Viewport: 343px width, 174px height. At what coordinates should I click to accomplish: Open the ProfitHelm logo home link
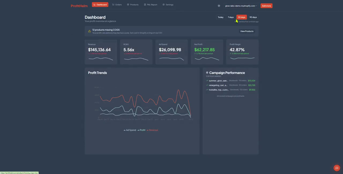pyautogui.click(x=79, y=6)
